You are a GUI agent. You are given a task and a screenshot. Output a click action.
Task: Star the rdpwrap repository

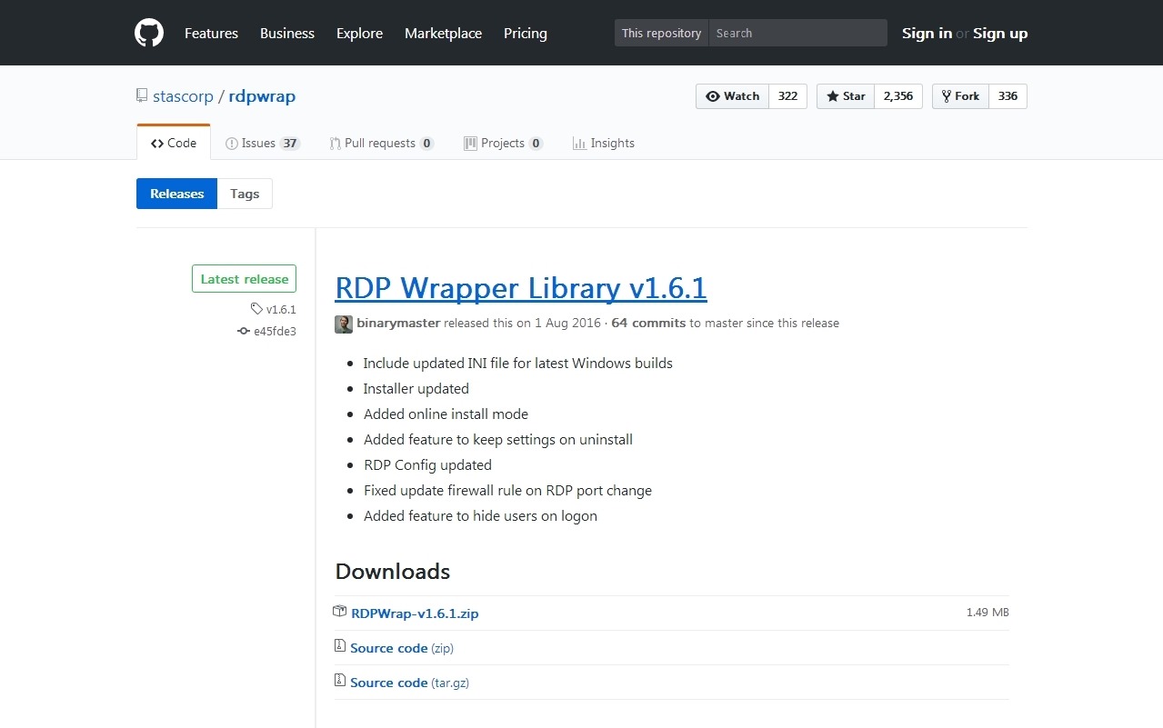(x=846, y=96)
